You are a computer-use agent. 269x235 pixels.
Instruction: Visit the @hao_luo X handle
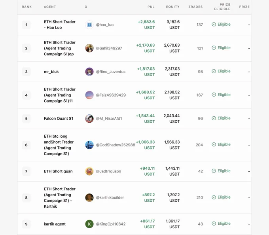click(105, 25)
